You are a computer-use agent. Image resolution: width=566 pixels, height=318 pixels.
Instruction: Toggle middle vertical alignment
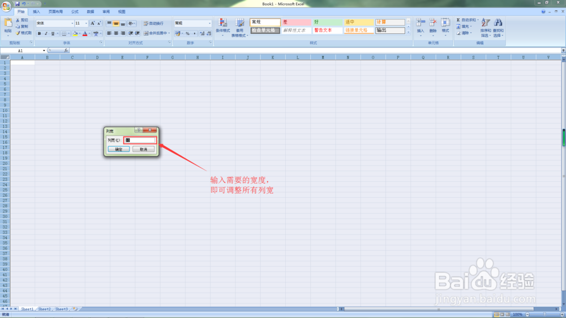(x=116, y=23)
